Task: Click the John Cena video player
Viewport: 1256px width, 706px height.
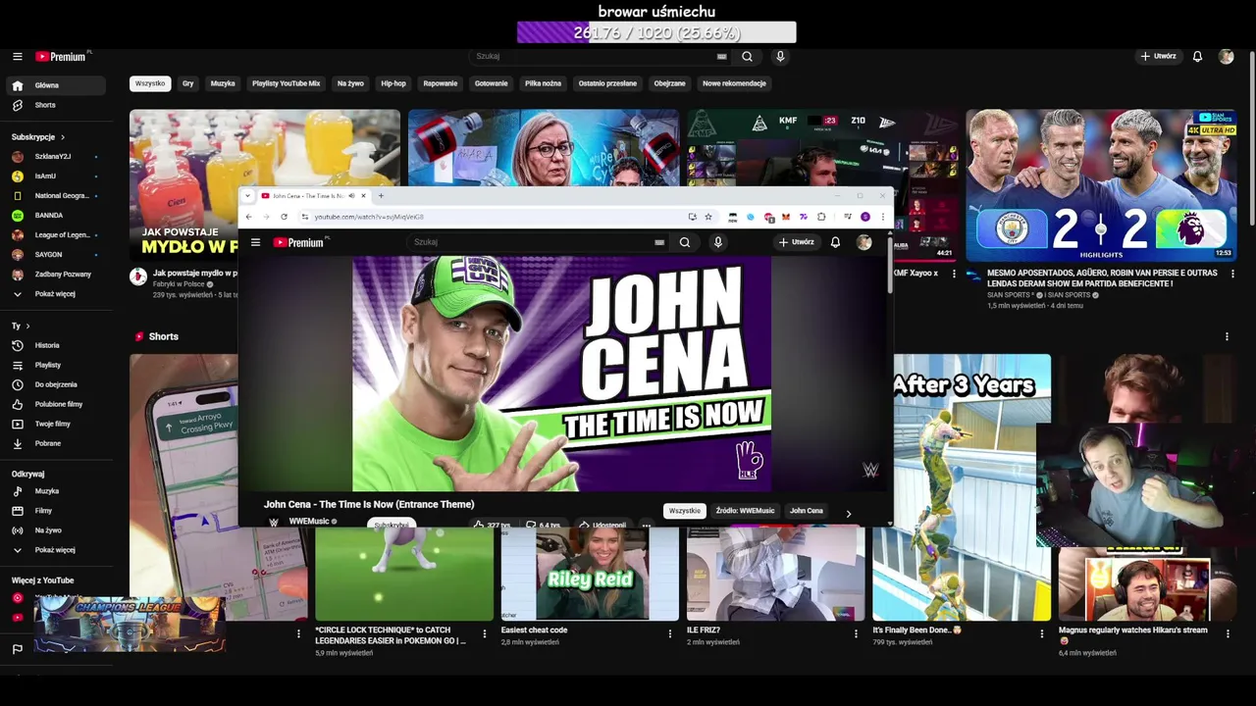Action: 561,374
